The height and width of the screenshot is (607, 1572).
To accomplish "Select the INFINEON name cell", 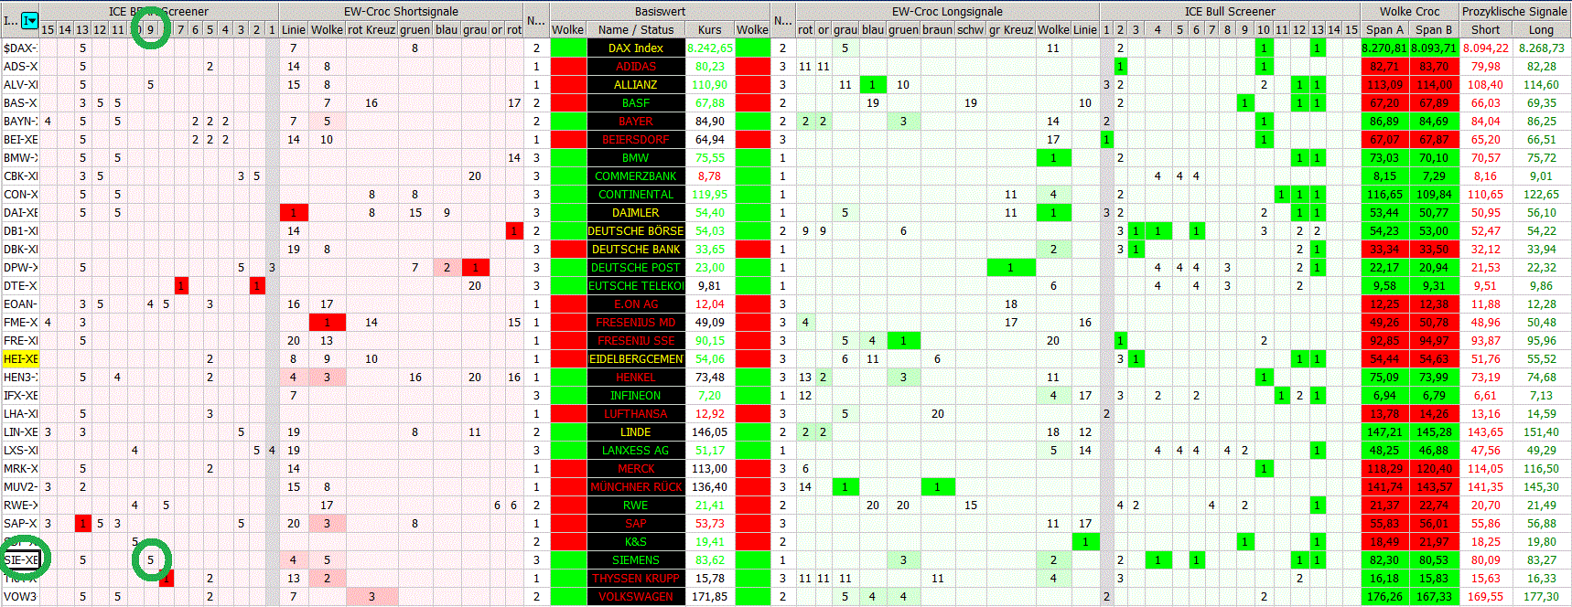I will (636, 395).
